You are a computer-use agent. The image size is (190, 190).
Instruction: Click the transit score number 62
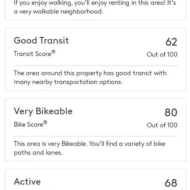point(171,42)
